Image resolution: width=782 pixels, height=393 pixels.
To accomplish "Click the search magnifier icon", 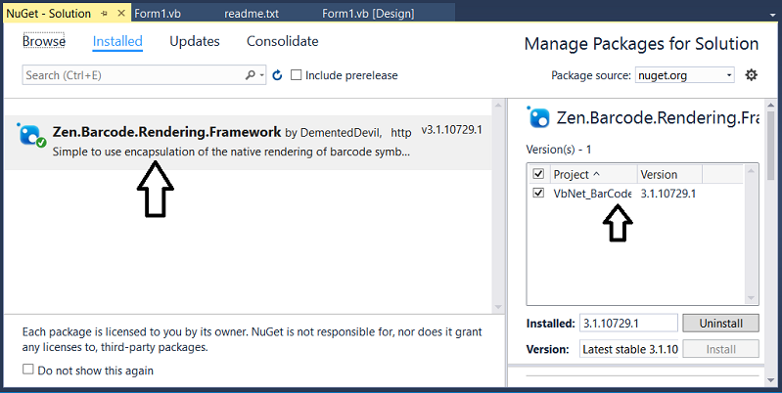I will [250, 75].
